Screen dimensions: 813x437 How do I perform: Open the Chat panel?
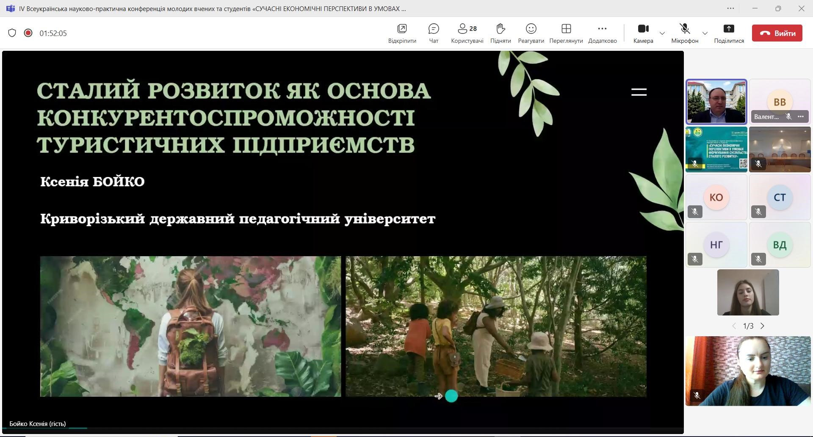point(433,33)
